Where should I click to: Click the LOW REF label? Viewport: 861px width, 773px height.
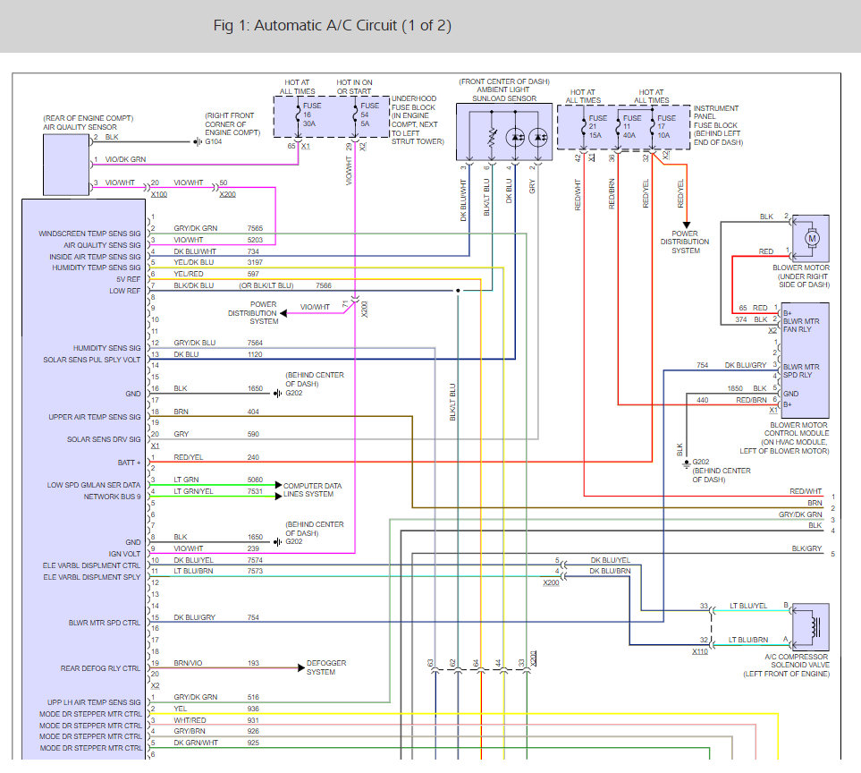[124, 291]
